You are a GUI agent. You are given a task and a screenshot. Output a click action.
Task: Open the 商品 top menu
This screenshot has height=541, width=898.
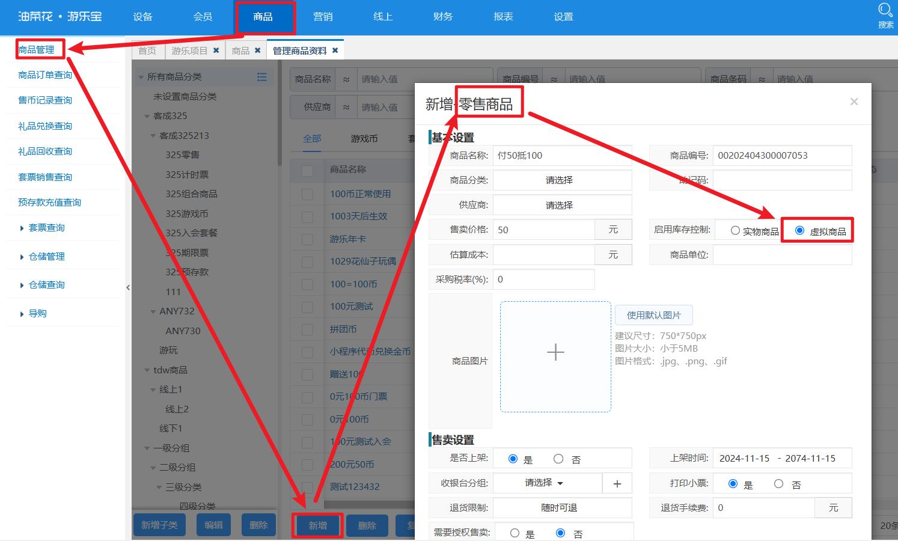tap(263, 17)
